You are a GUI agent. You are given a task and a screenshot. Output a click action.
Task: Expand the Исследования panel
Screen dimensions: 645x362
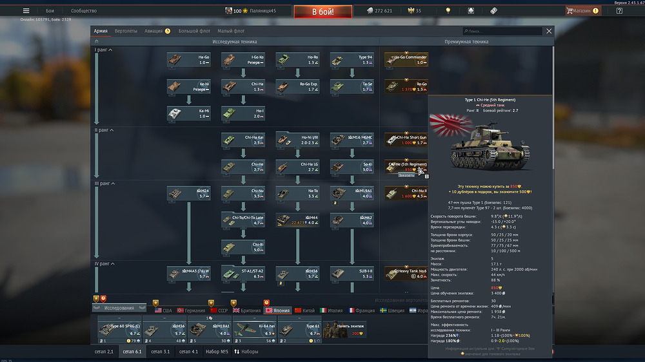(119, 308)
